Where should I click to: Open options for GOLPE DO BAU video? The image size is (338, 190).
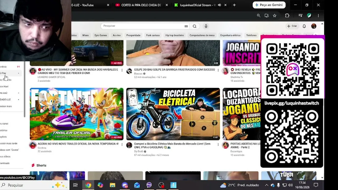218,70
